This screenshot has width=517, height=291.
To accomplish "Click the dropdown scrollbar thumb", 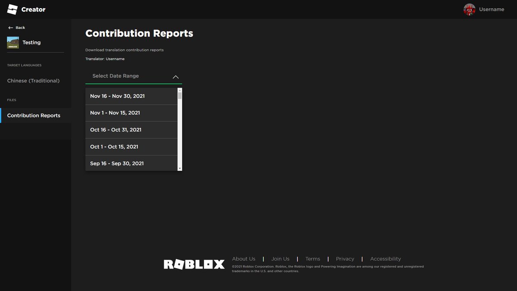I will pos(180,95).
